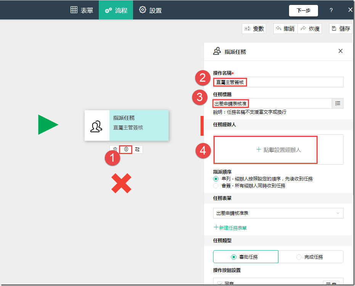355x286 pixels.
Task: Choose the 完成任務 task type option
Action: click(311, 257)
